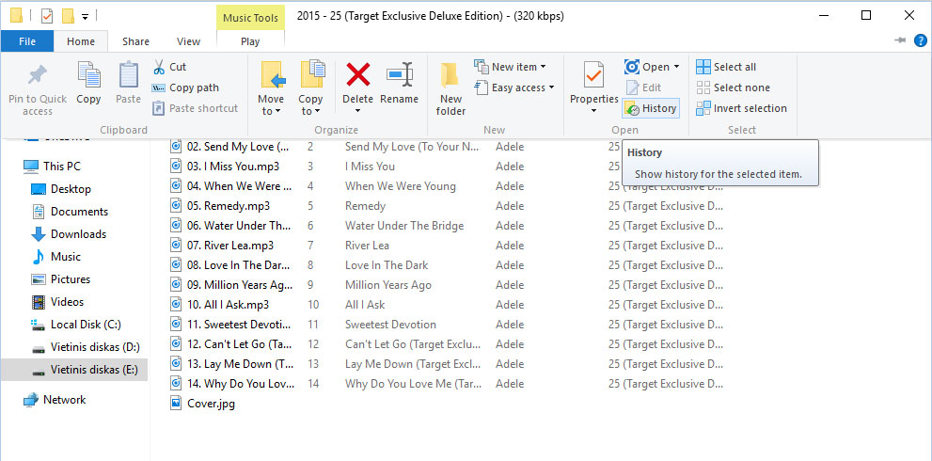Click the Music Tools contextual tab header
932x461 pixels.
click(x=250, y=18)
